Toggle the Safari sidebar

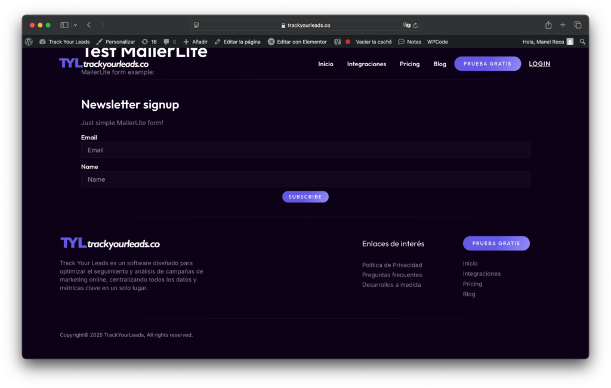coord(64,25)
